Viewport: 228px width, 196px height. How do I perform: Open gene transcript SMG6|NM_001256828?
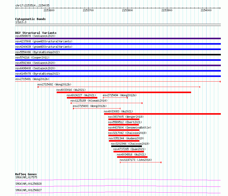pos(28,184)
